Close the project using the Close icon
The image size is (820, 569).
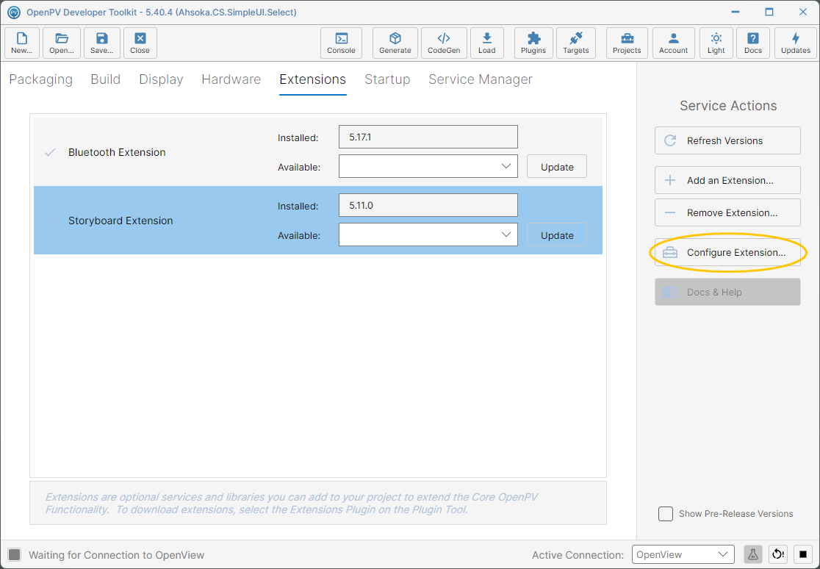point(140,43)
